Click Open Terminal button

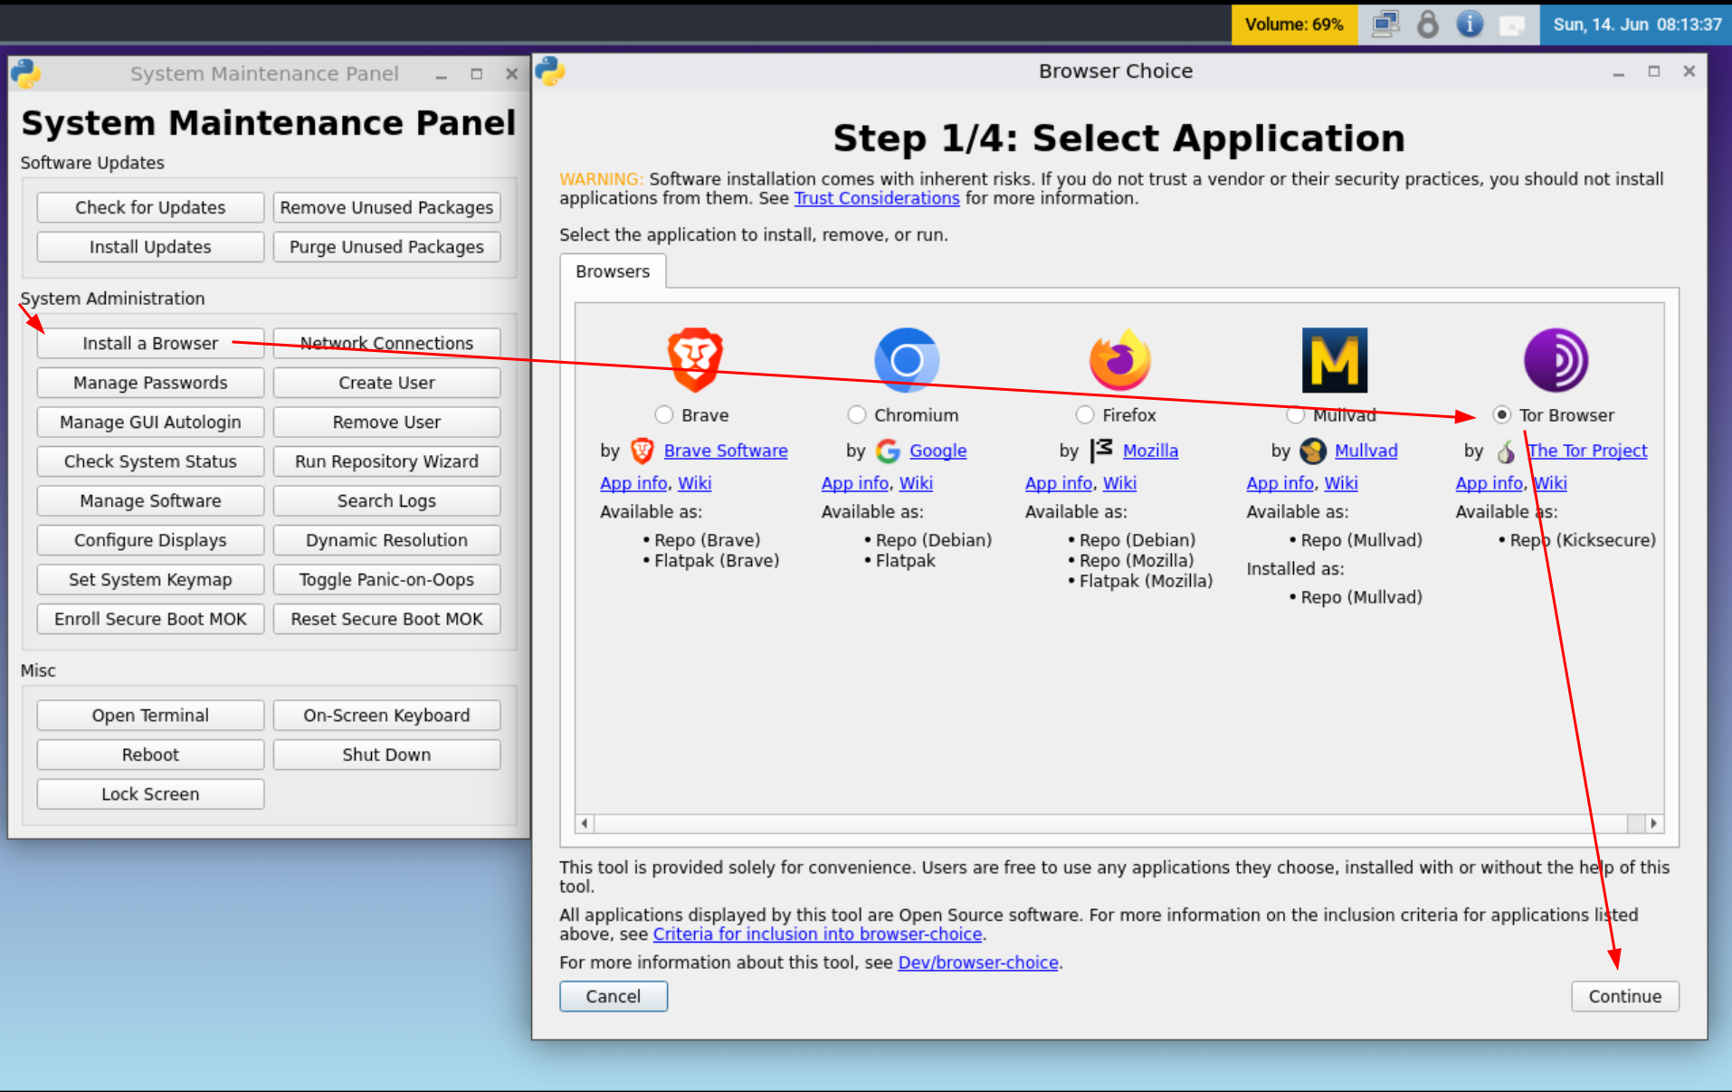(150, 716)
